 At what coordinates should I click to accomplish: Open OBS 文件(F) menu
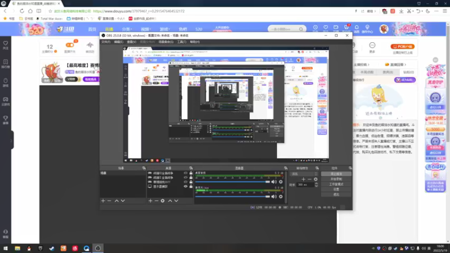(106, 42)
